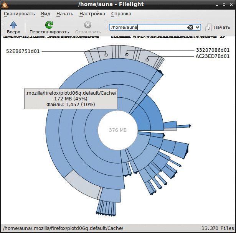Screen dimensions: 236x233
Task: Click the segment marker circle for AC23ED7Bd01
Action: (147, 60)
